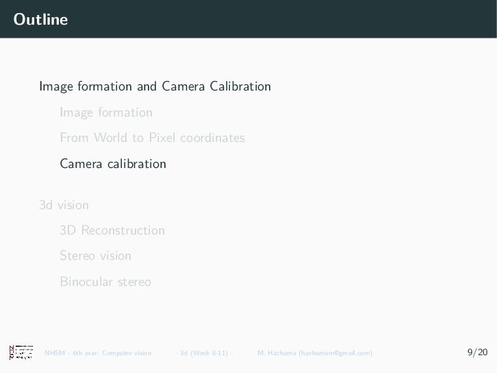Image resolution: width=497 pixels, height=373 pixels.
Task: Click the word vision in Stereo vision
Action: point(115,256)
